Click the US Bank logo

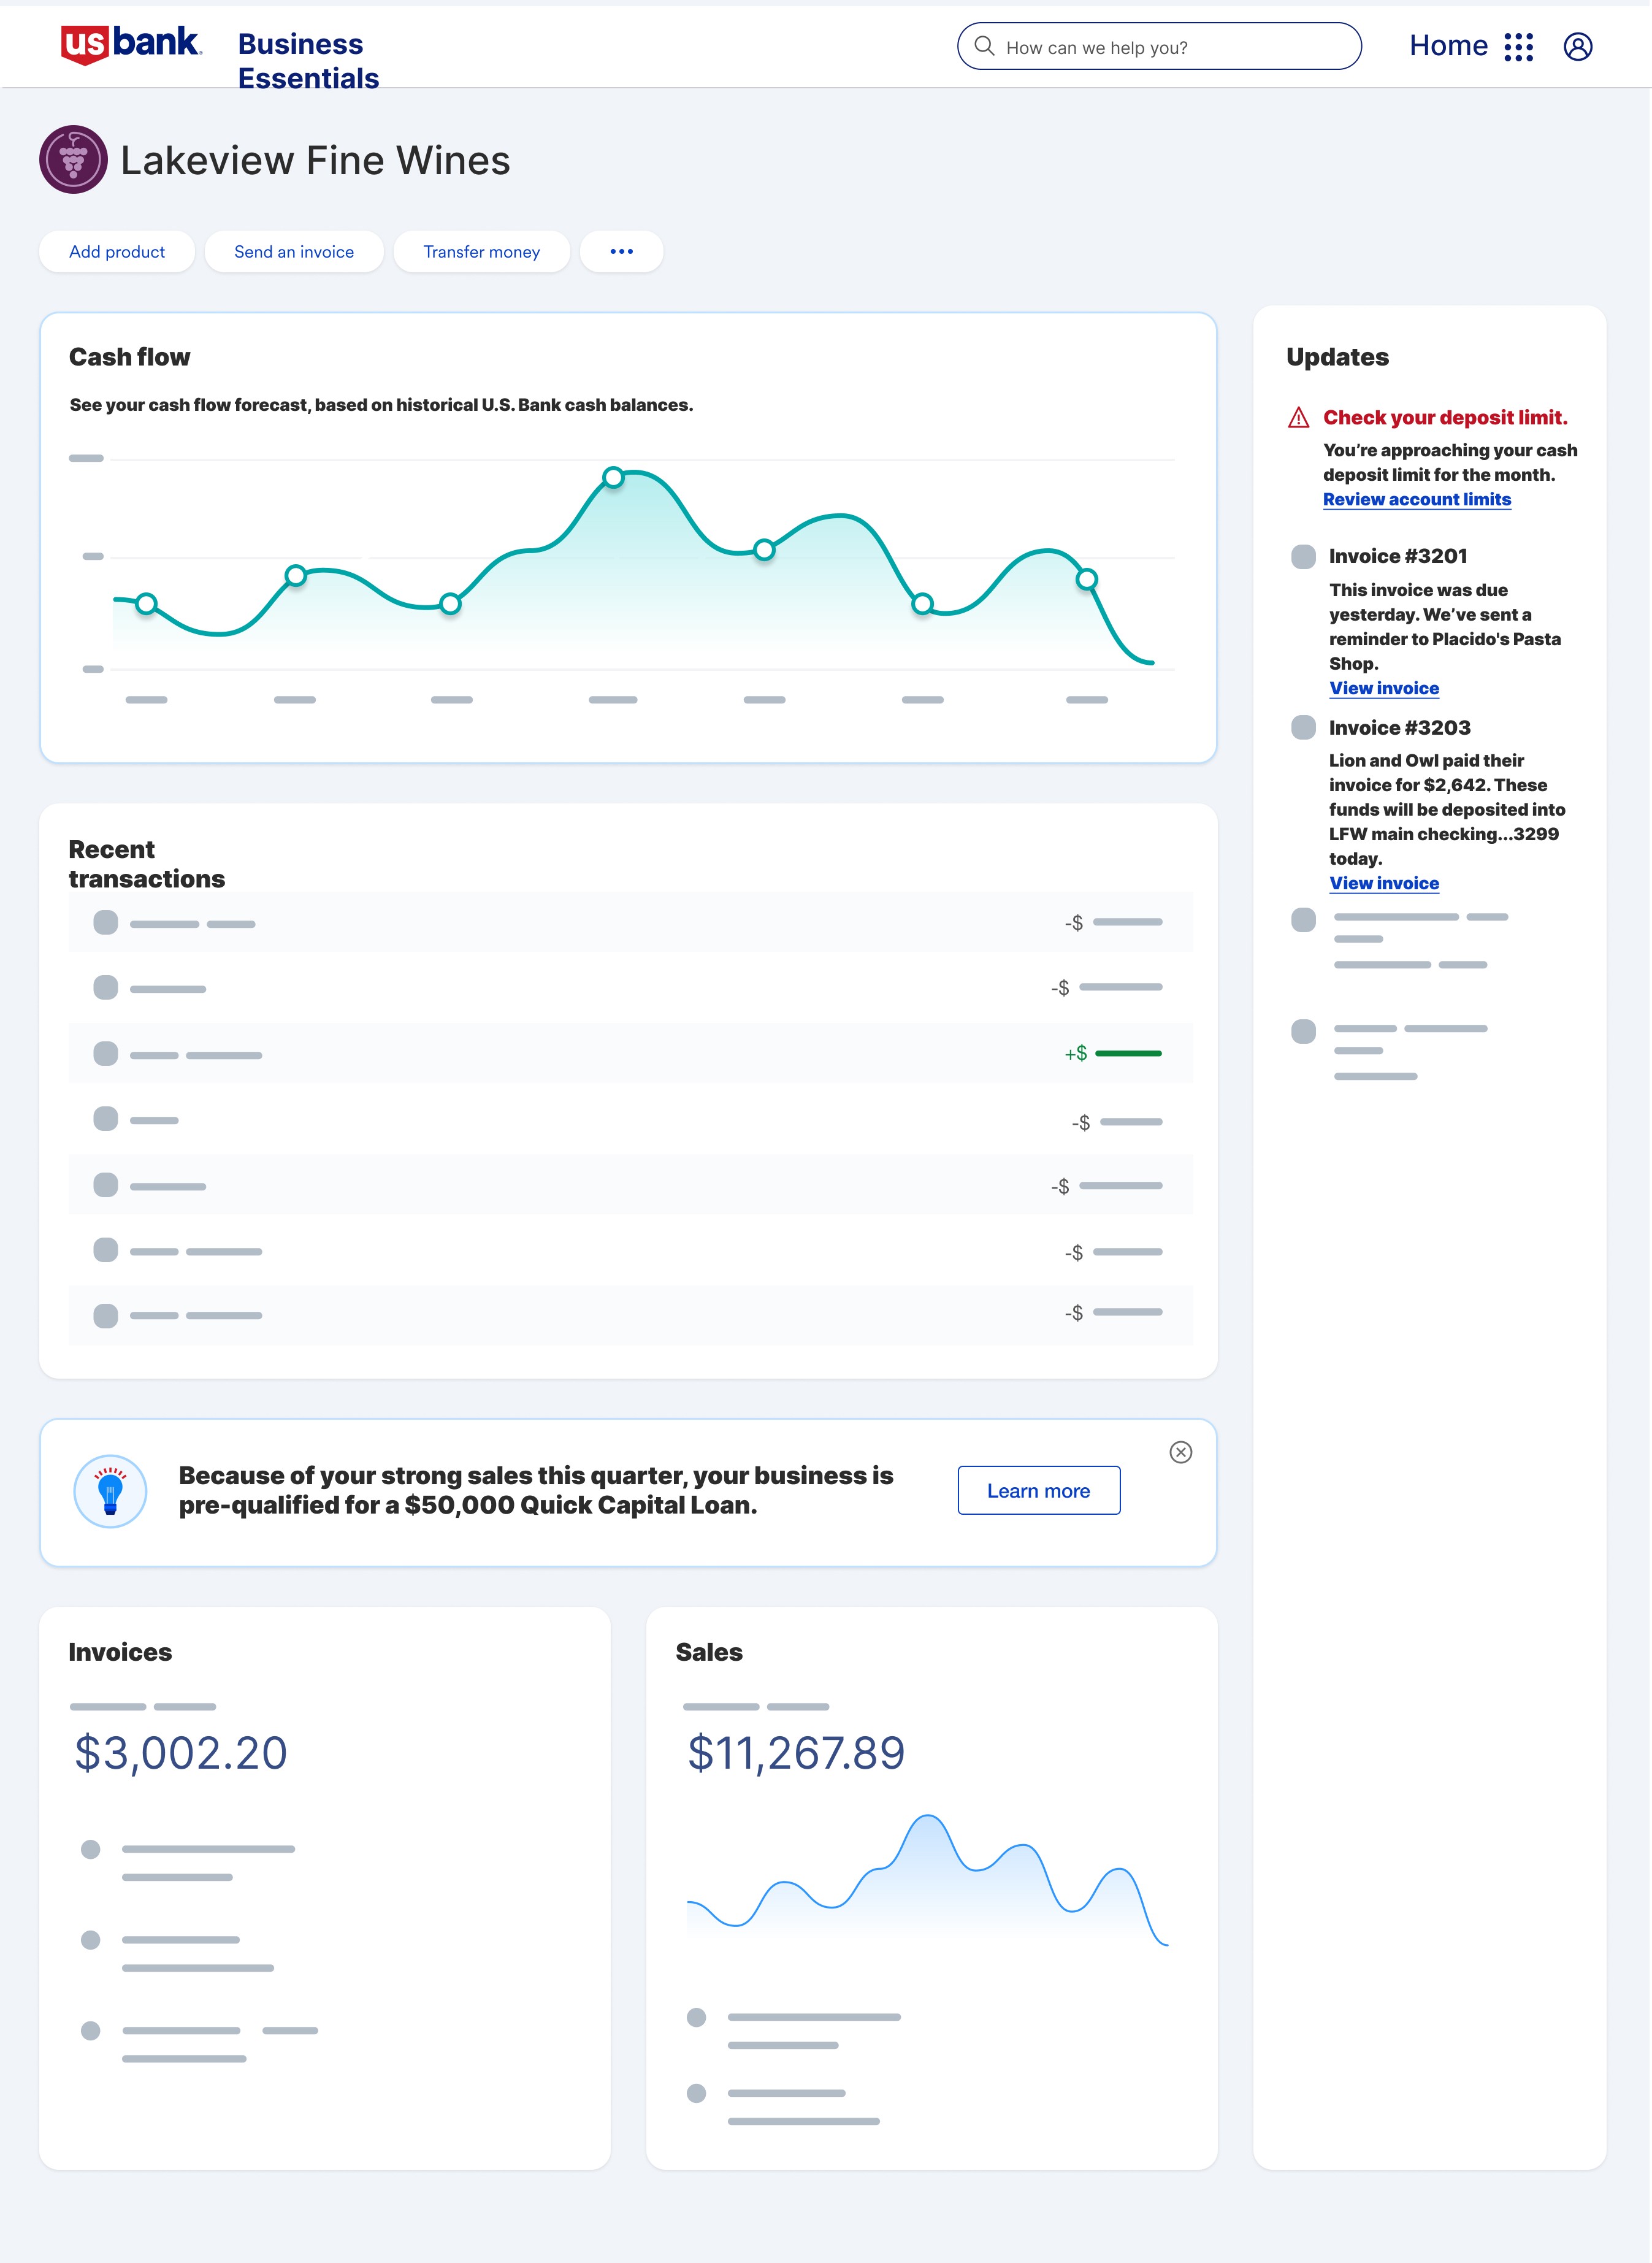coord(131,44)
